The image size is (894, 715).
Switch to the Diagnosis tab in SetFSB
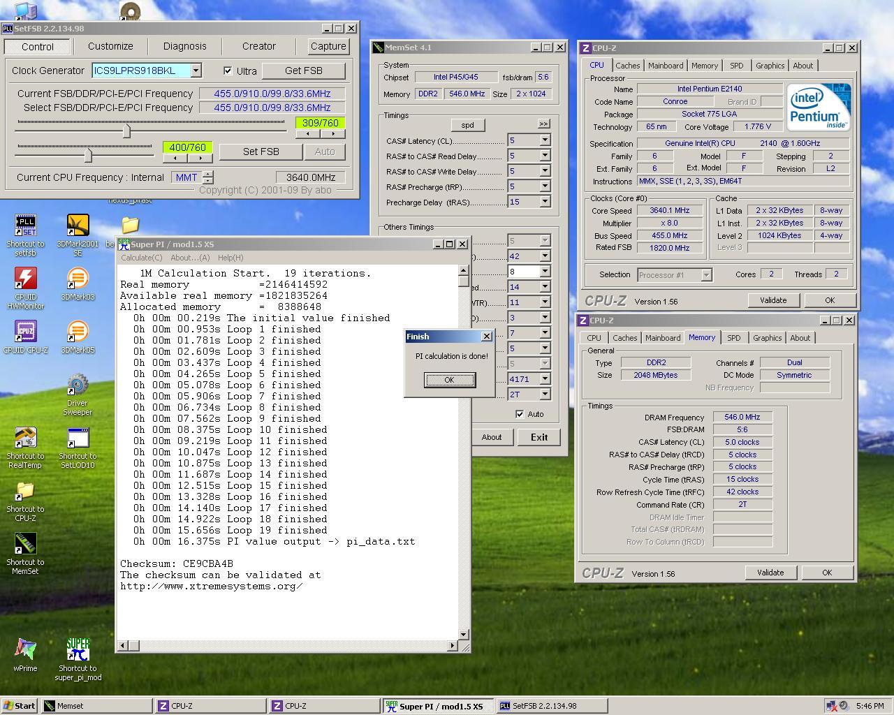(x=184, y=46)
